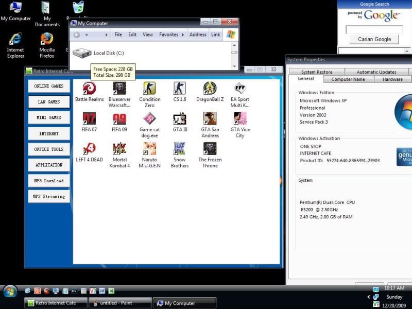The image size is (412, 309).
Task: Expand the toolbar chevron before File
Action: point(106,35)
